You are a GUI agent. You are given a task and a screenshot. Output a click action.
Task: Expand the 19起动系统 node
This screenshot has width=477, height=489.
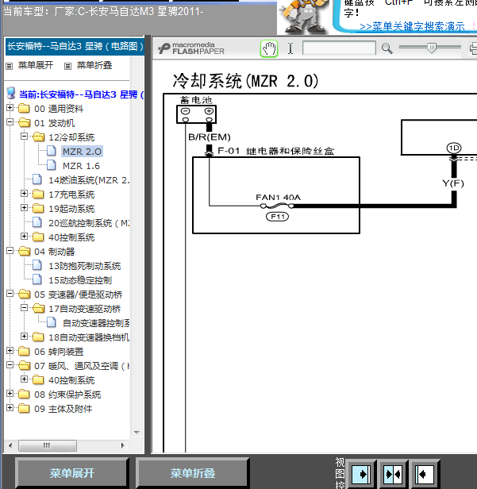tap(25, 208)
